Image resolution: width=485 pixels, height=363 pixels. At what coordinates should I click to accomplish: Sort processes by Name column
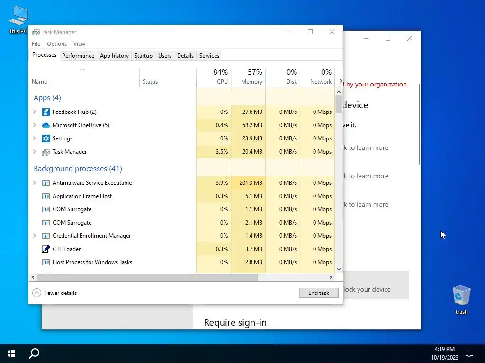84,78
